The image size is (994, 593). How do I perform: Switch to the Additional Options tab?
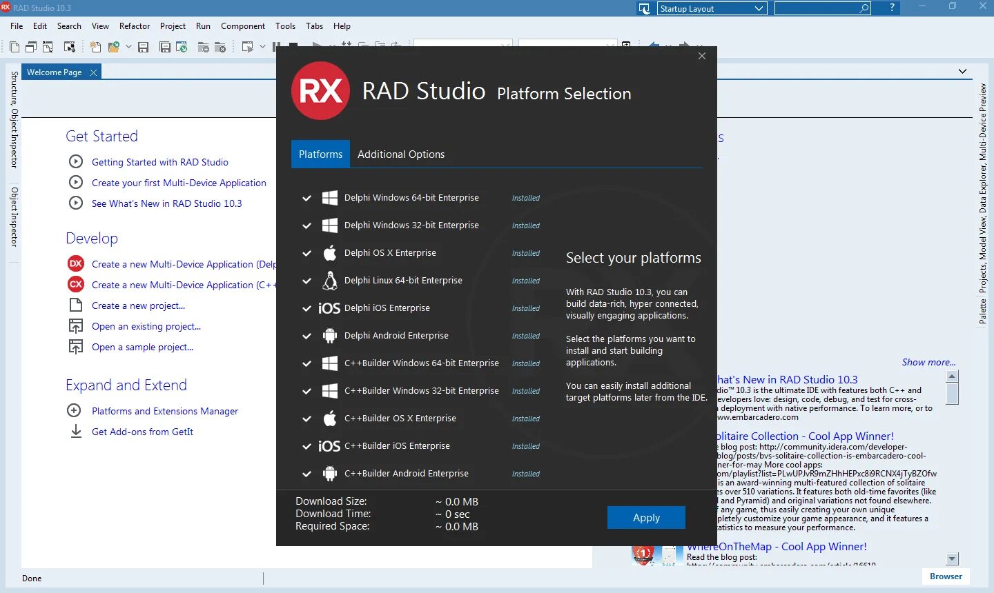401,154
